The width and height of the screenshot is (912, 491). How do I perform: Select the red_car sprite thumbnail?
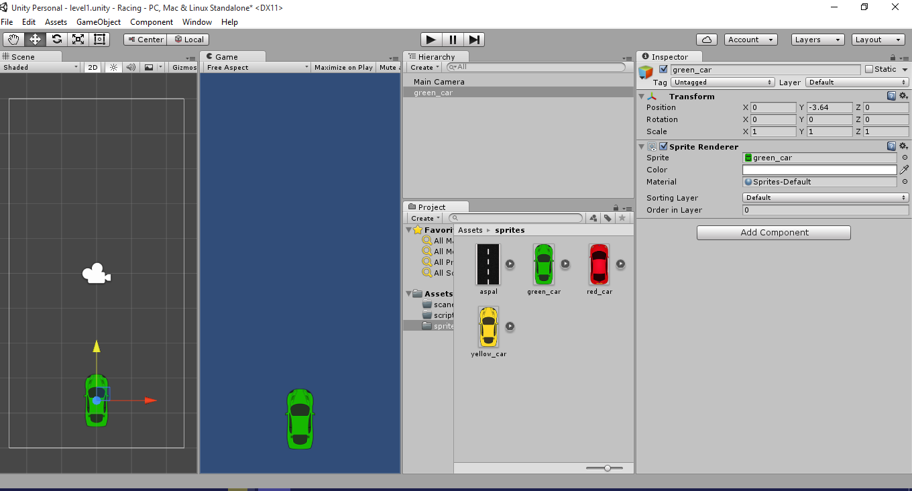pyautogui.click(x=599, y=264)
